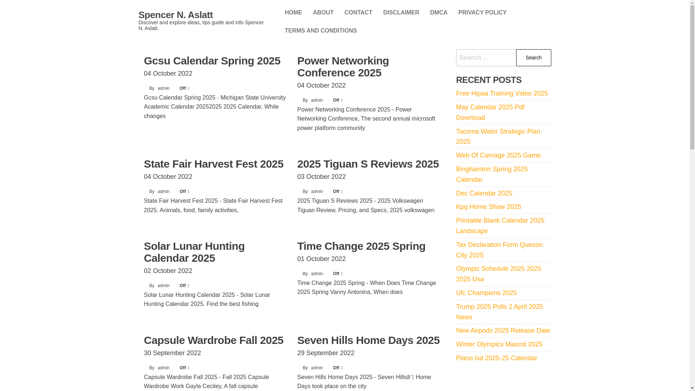Viewport: 695px width, 391px height.
Task: Click date 29 September 2022 under Seven Hills
Action: 325,353
